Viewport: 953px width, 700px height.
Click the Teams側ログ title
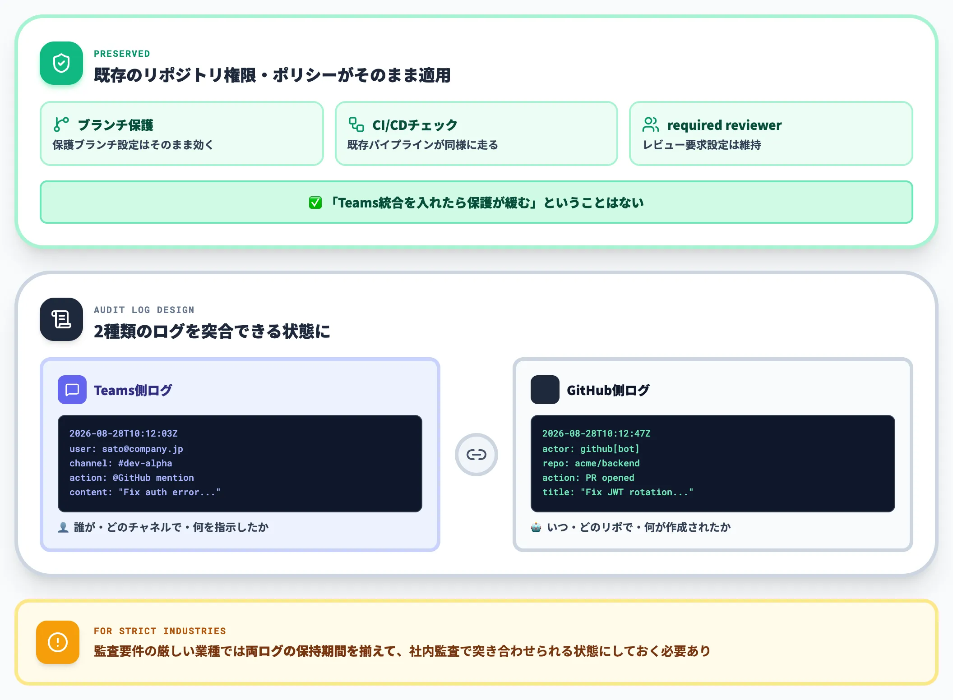(133, 390)
